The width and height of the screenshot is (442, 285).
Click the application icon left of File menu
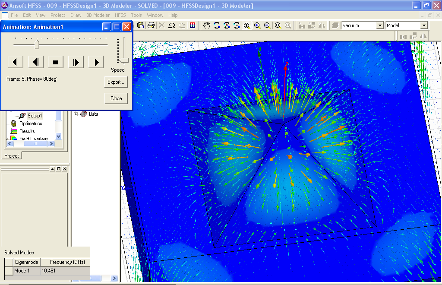pyautogui.click(x=5, y=15)
